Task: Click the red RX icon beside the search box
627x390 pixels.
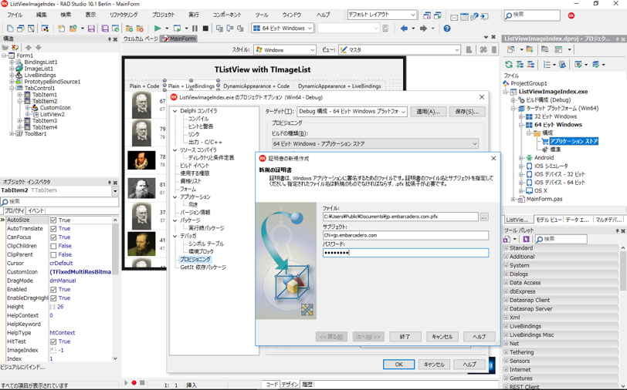Action: tap(571, 15)
